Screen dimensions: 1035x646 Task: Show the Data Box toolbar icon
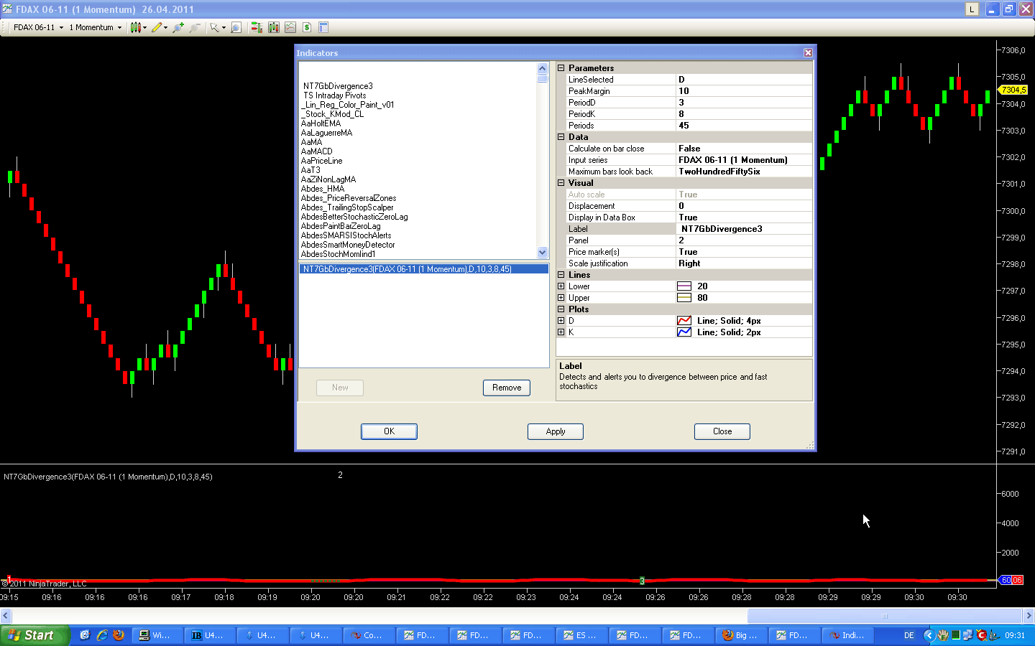click(x=323, y=27)
